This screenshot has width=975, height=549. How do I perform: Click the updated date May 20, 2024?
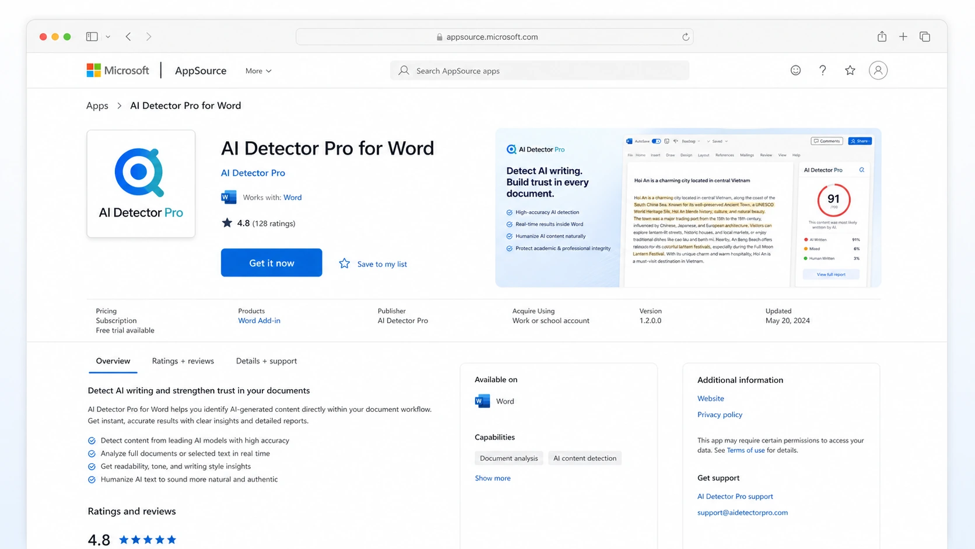[788, 320]
